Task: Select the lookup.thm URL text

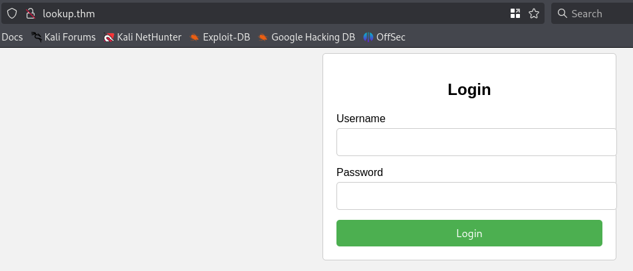Action: tap(64, 13)
